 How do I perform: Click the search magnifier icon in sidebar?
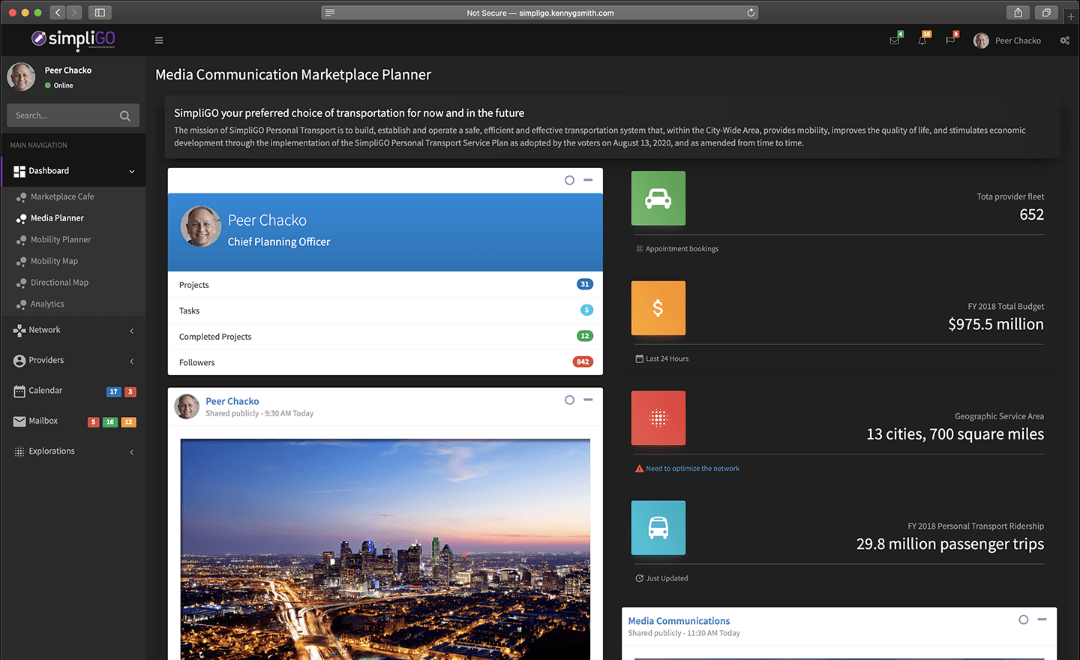[125, 115]
